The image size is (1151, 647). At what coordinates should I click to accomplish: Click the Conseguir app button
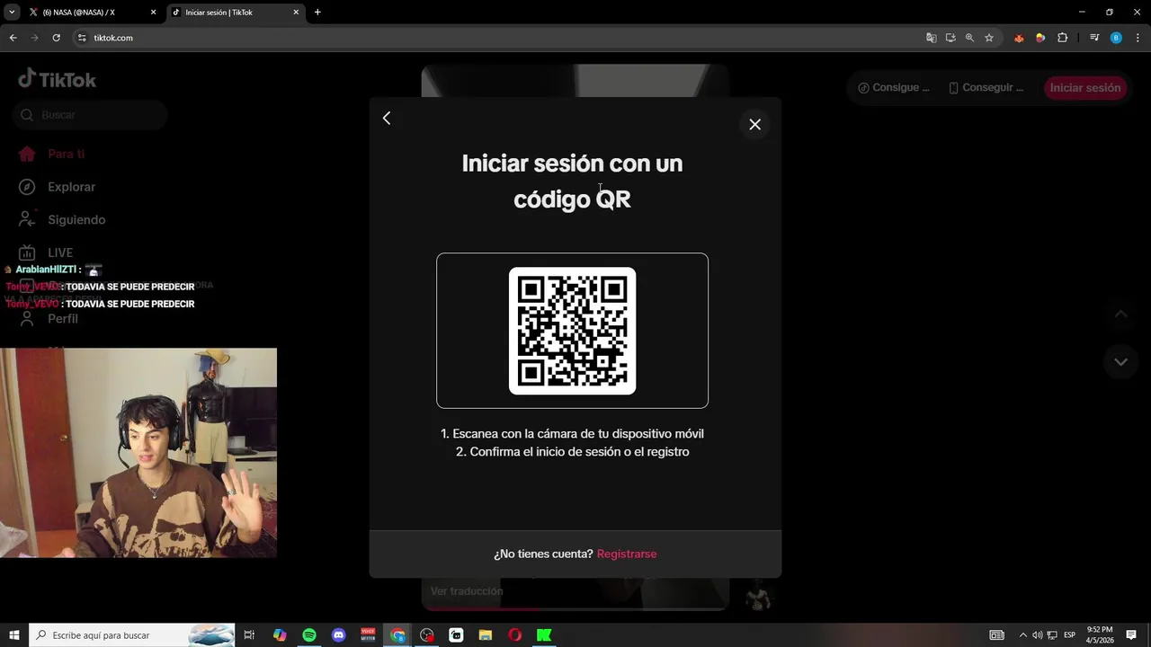[986, 87]
